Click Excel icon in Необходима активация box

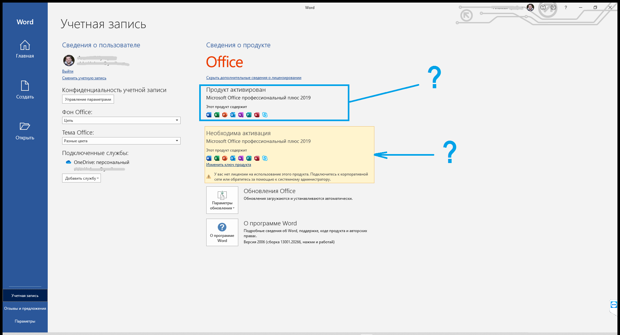click(217, 158)
